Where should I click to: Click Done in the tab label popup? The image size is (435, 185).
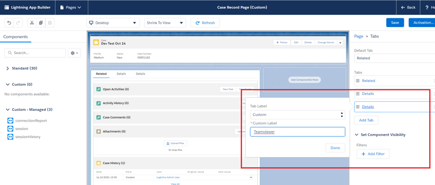click(335, 148)
